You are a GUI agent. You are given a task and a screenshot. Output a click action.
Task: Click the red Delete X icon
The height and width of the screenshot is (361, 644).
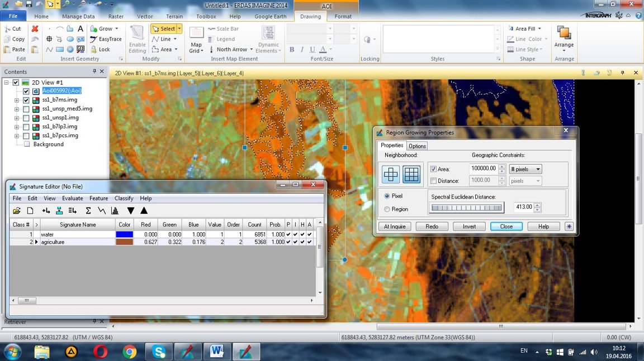coord(35,28)
